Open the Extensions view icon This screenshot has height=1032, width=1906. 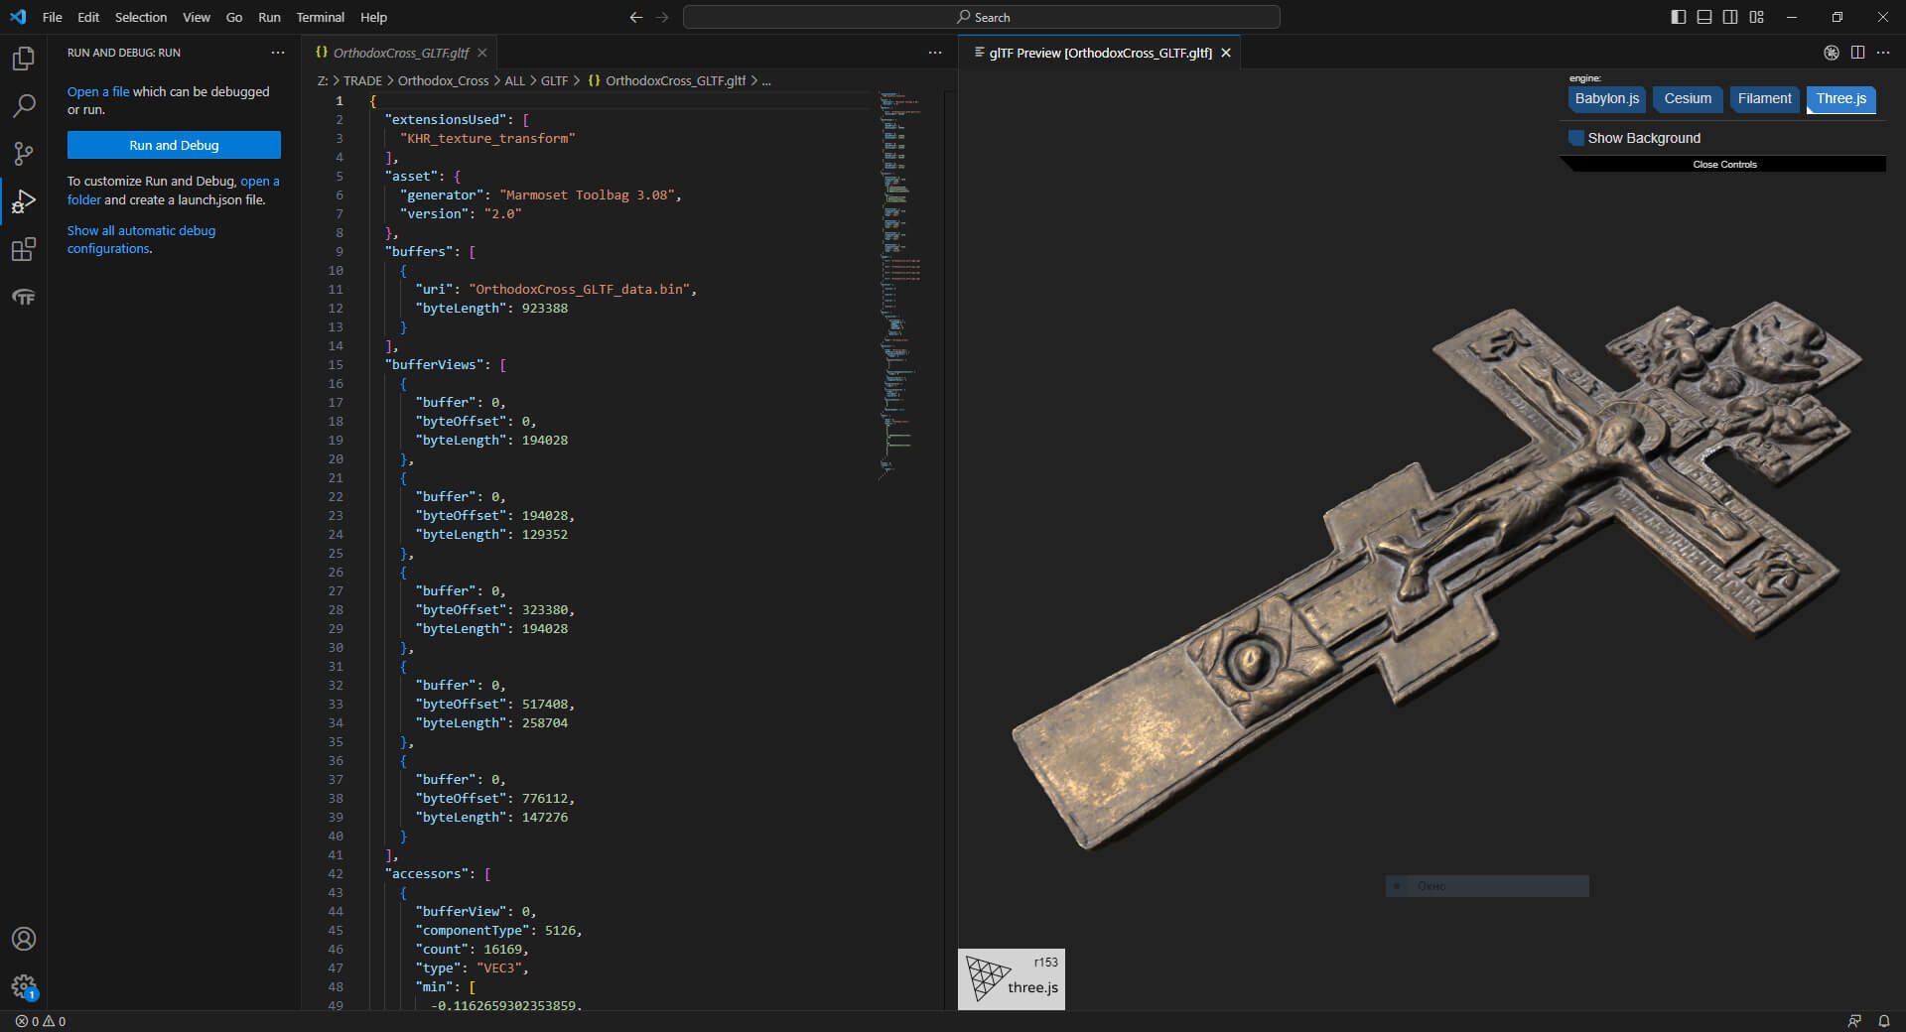click(x=24, y=249)
